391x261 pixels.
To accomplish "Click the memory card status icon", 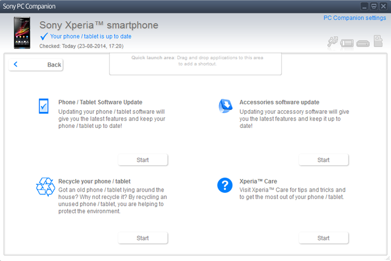I will click(378, 41).
